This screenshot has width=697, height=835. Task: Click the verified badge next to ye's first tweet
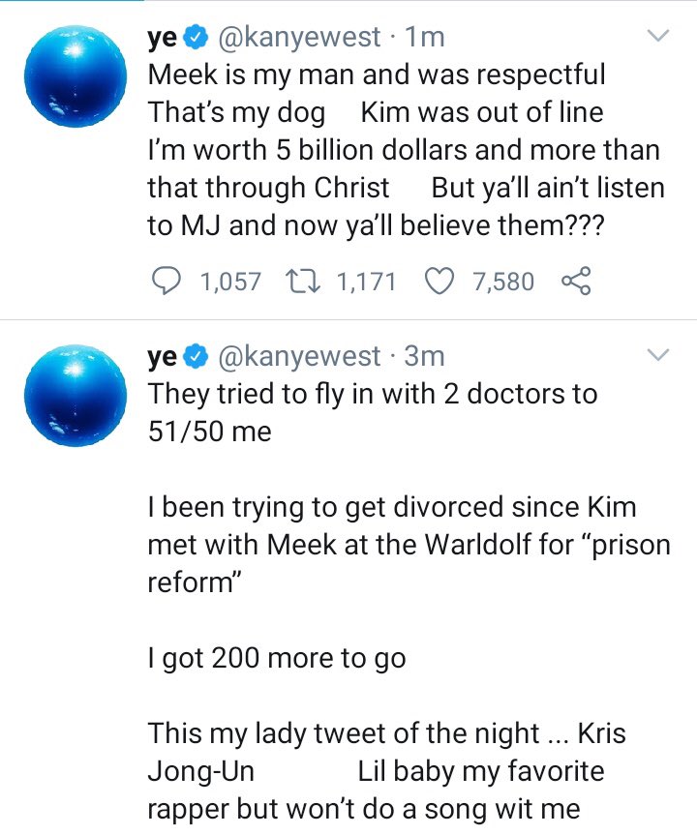(194, 36)
